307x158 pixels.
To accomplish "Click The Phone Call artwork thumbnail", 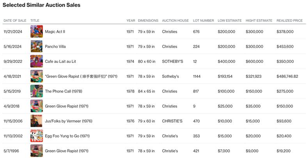I will [37, 91].
